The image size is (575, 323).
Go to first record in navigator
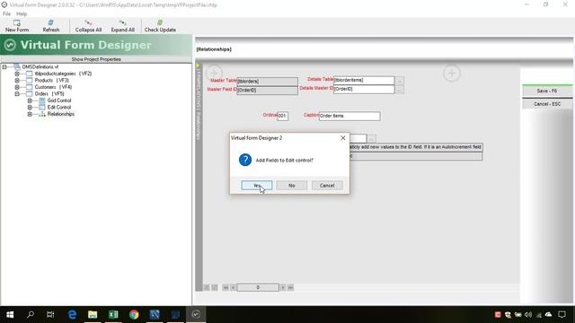pos(226,287)
